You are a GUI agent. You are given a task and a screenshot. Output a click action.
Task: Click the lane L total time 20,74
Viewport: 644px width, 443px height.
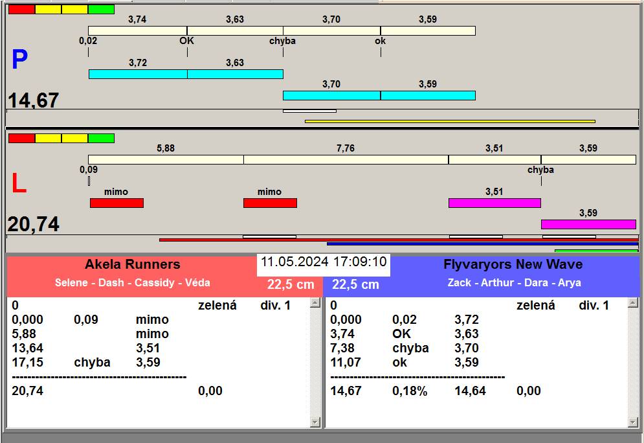click(x=34, y=224)
